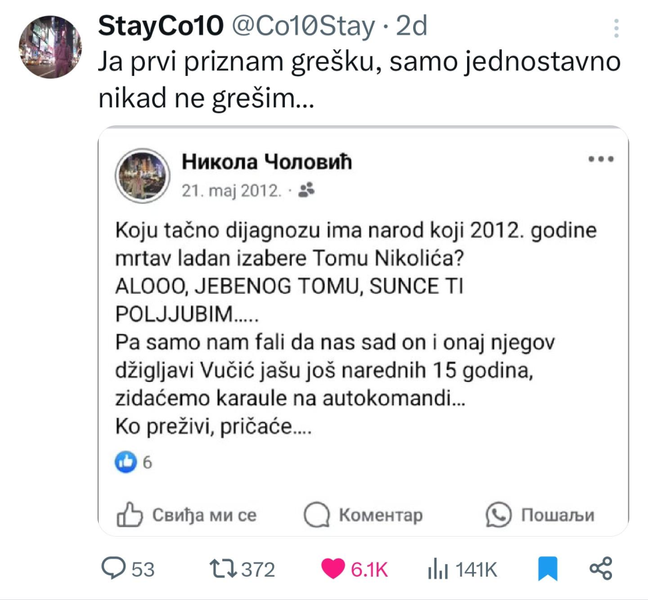The width and height of the screenshot is (648, 600).
Task: Open StayCo10 display name profile link
Action: 160,27
